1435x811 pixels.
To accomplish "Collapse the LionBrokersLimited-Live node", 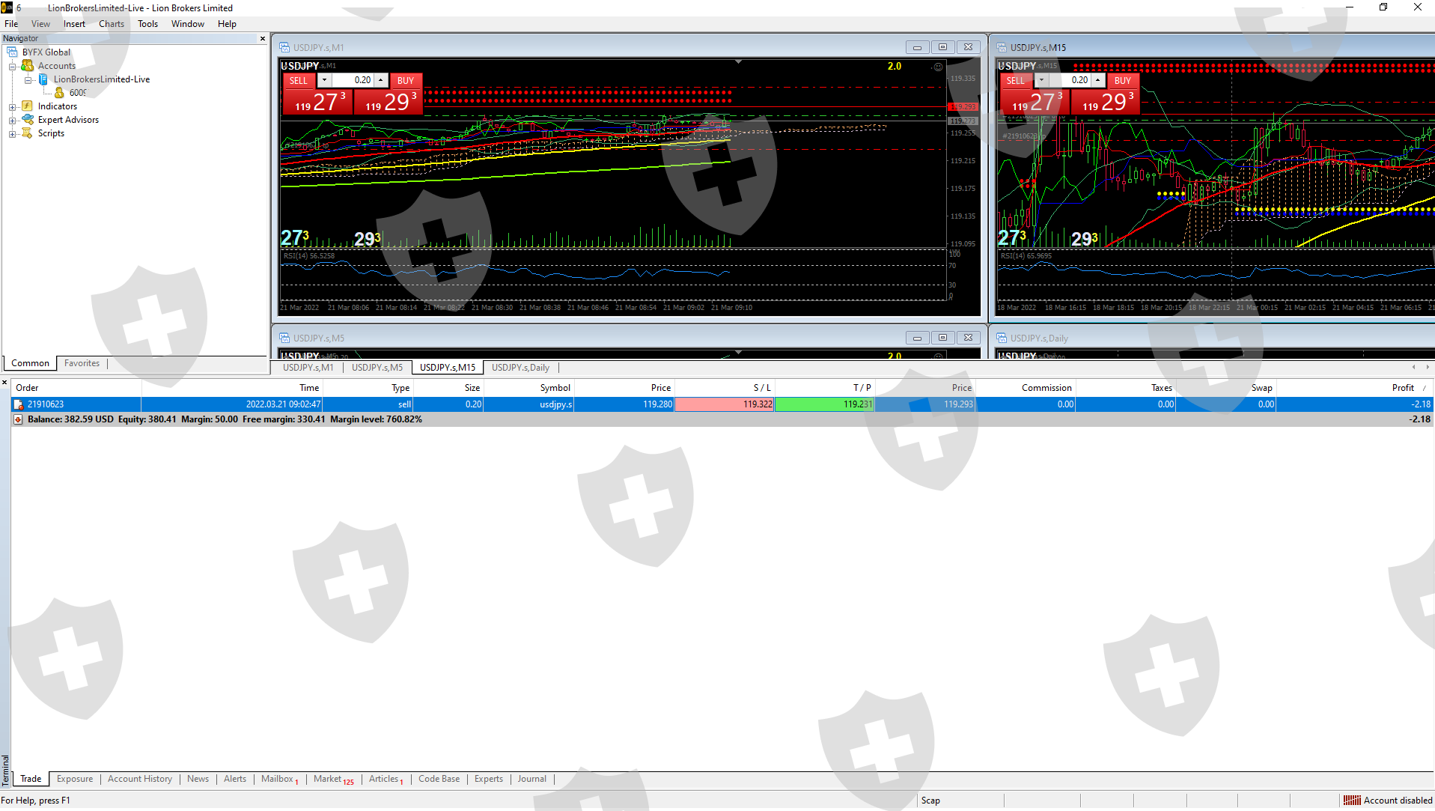I will pyautogui.click(x=28, y=80).
